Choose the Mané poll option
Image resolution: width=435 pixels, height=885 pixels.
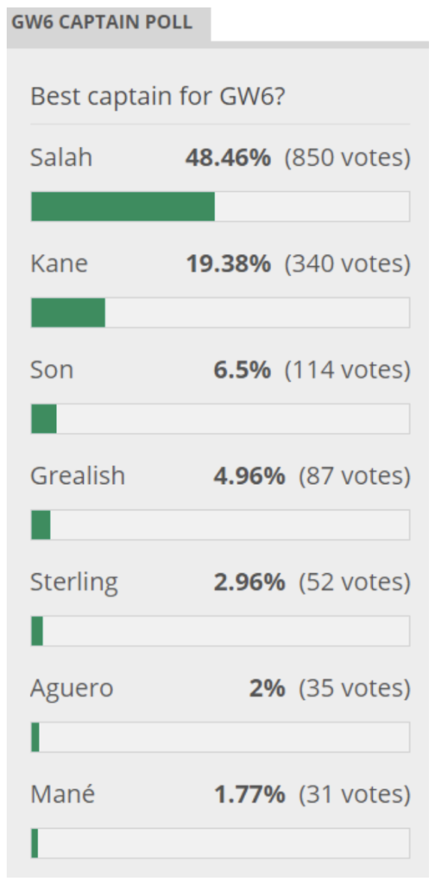point(62,794)
